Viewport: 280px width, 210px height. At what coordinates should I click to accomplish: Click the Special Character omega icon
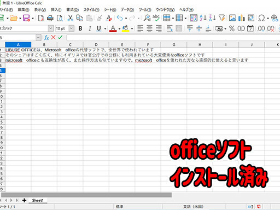[261, 18]
